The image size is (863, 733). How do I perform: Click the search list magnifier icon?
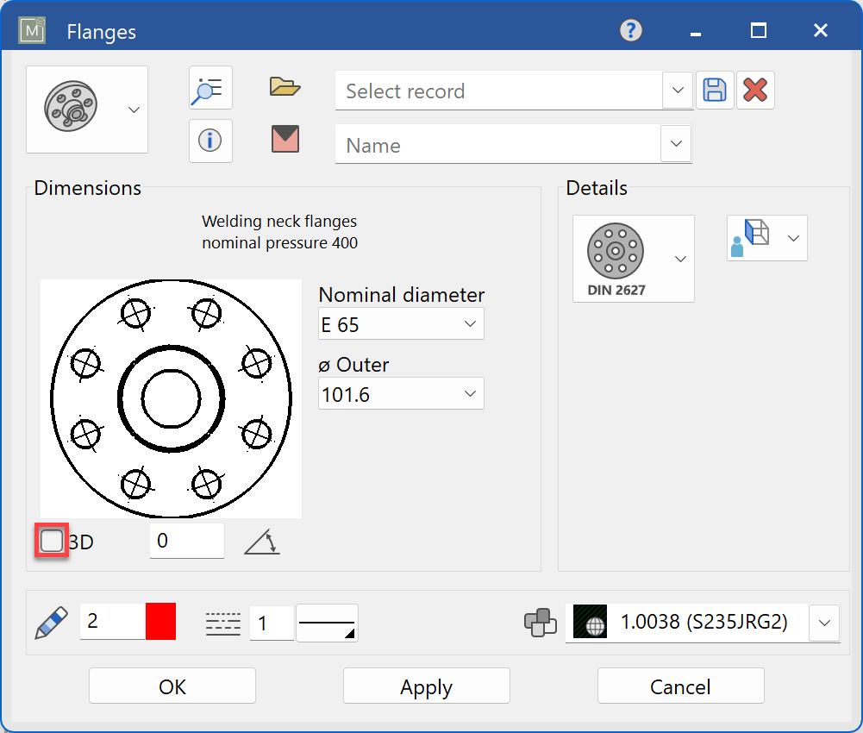click(x=210, y=88)
